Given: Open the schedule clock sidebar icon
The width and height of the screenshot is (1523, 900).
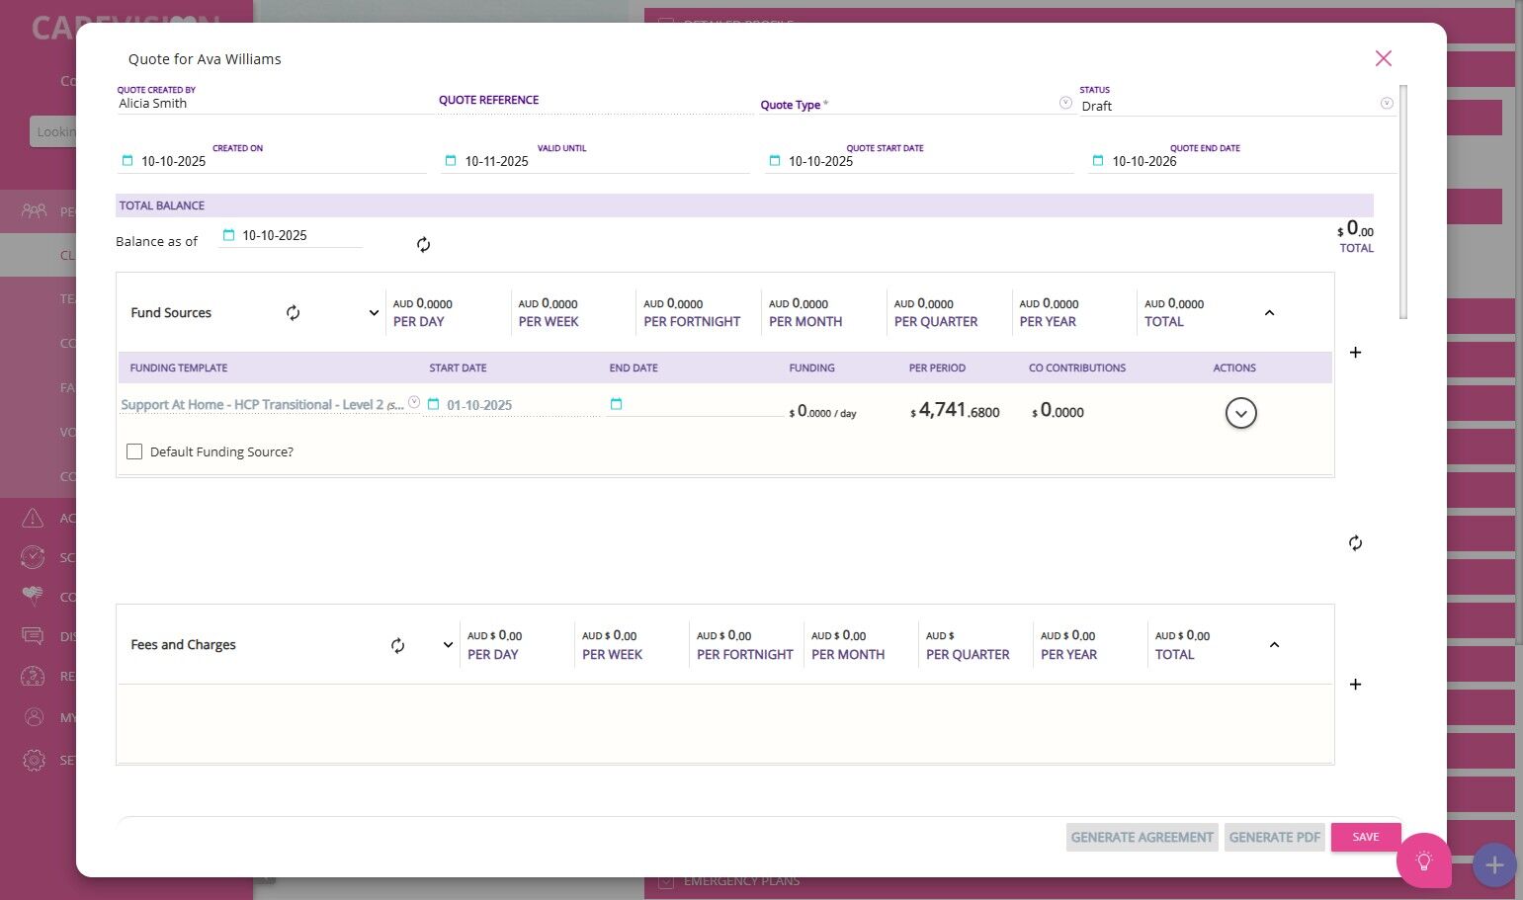Looking at the screenshot, I should click(x=33, y=557).
